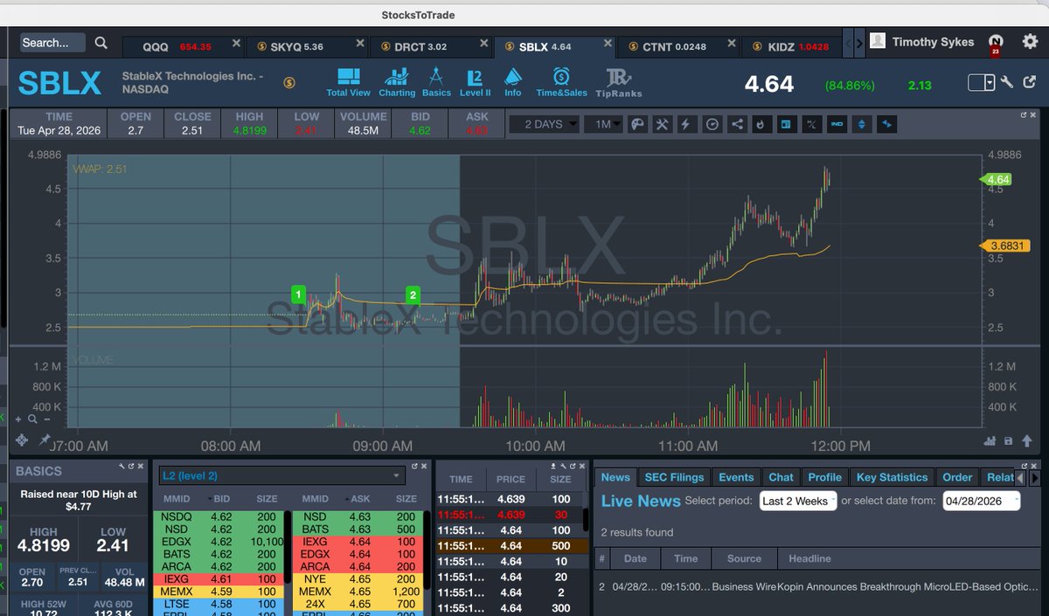The width and height of the screenshot is (1049, 616).
Task: Open the layout selector dropdown near wrench
Action: (x=983, y=82)
